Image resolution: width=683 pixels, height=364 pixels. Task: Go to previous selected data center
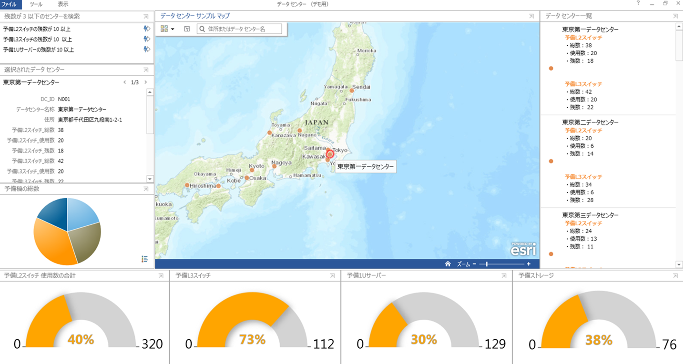[x=125, y=82]
